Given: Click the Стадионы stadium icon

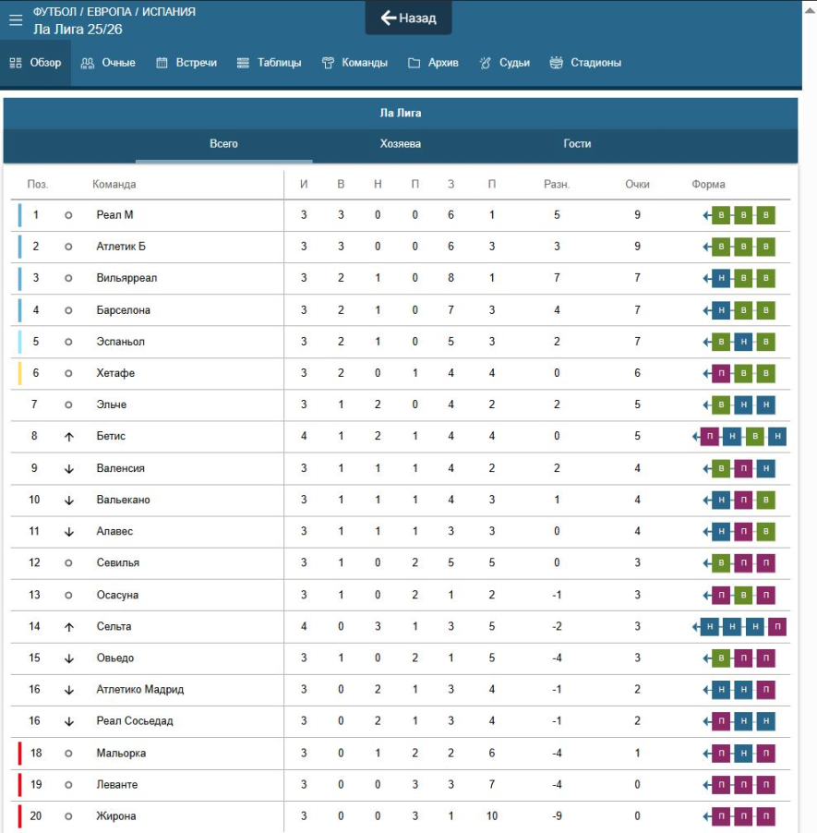Looking at the screenshot, I should pyautogui.click(x=556, y=63).
